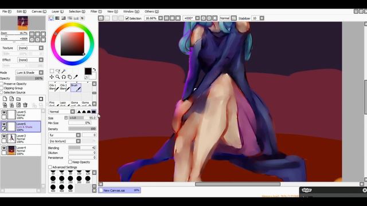The height and width of the screenshot is (206, 367).
Task: Pick the 500 brush size dot
Action: tap(71, 187)
